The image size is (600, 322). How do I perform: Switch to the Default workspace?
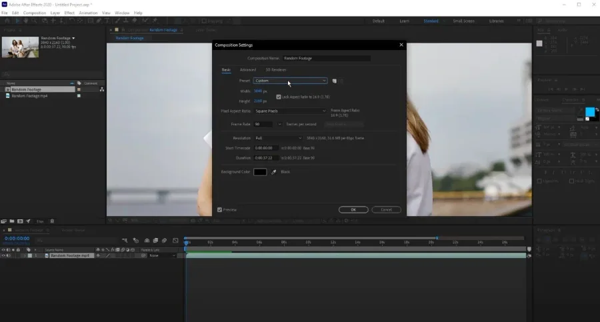pyautogui.click(x=379, y=21)
